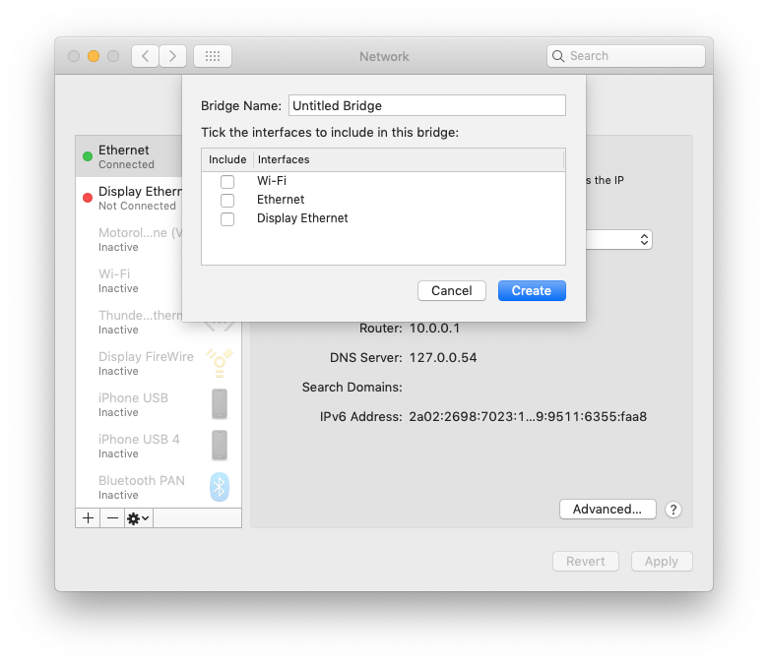The width and height of the screenshot is (768, 664).
Task: Add a network service with plus button
Action: (x=89, y=517)
